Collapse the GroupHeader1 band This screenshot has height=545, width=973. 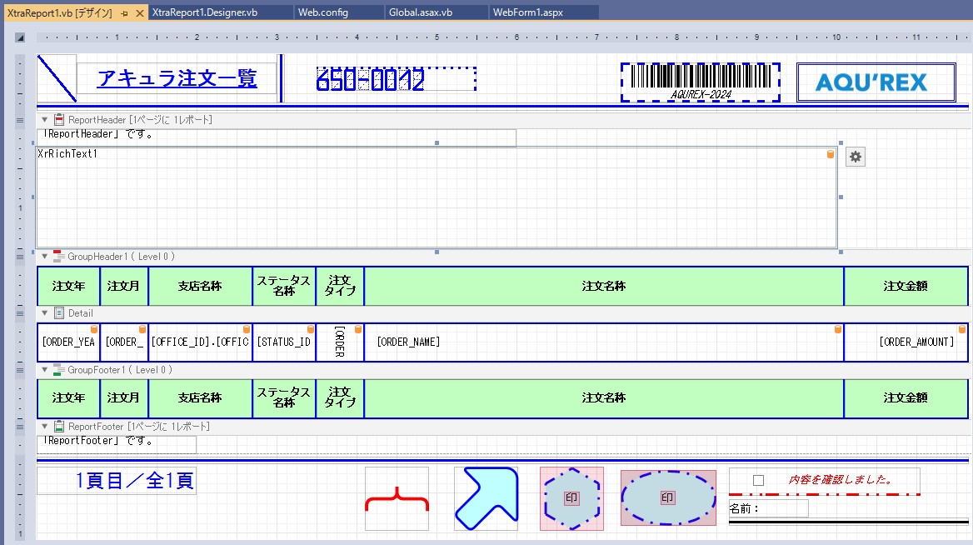click(x=45, y=257)
